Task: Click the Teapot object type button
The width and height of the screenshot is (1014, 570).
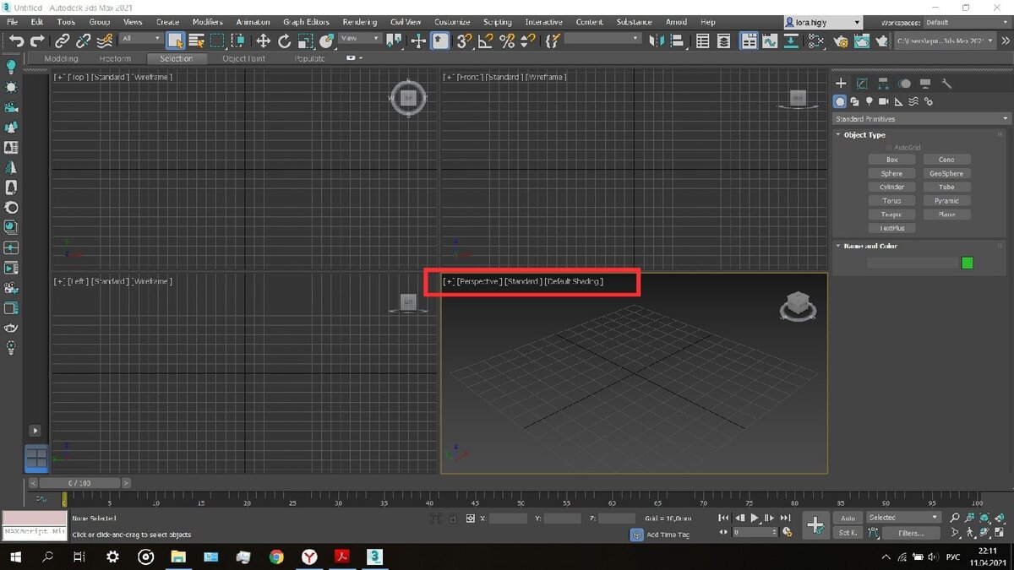Action: pyautogui.click(x=891, y=214)
